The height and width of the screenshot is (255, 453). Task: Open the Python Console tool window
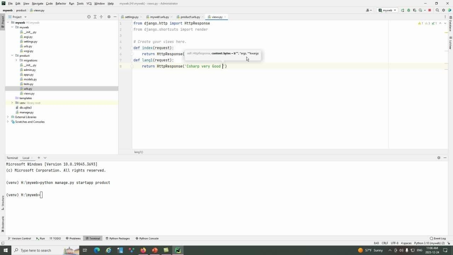[x=147, y=238]
